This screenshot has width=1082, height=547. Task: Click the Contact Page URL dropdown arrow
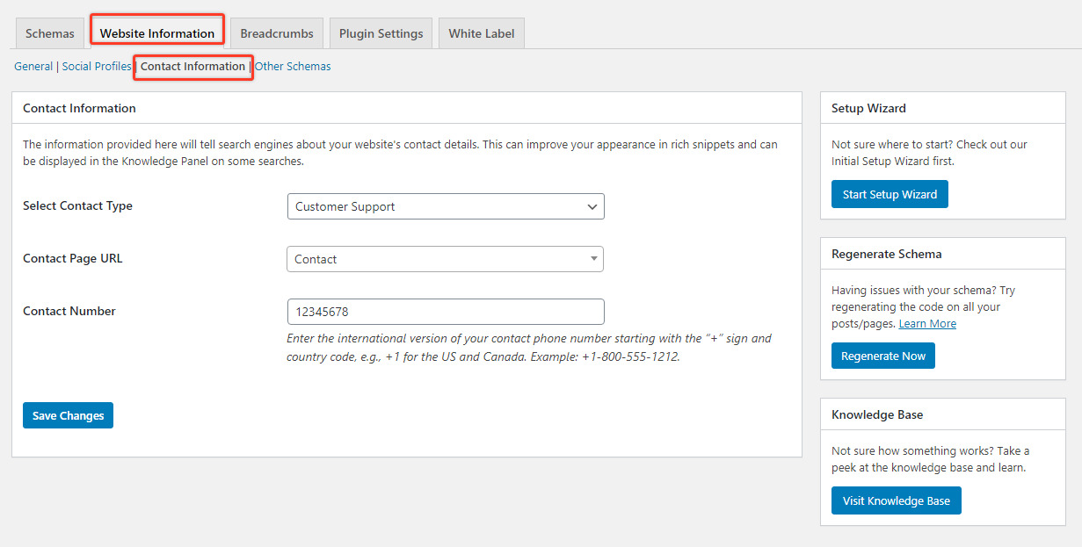594,259
